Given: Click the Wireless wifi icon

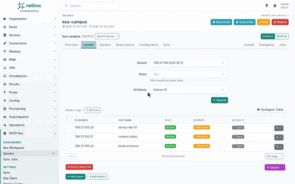Looking at the screenshot, I should [x=5, y=52].
